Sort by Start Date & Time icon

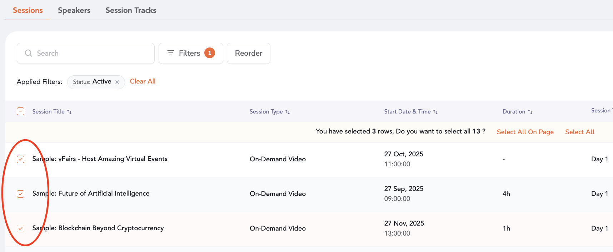point(435,112)
